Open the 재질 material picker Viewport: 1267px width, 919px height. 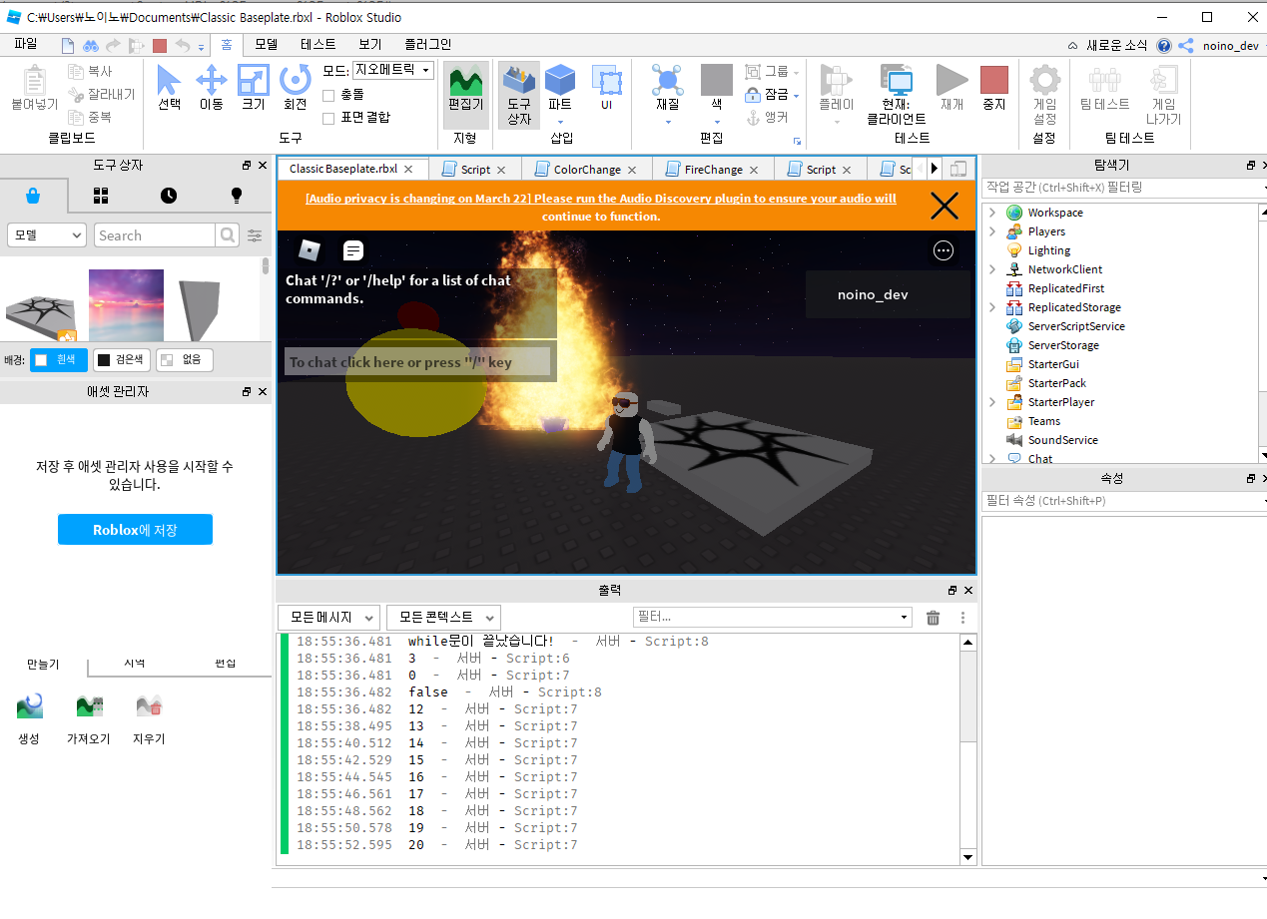(x=667, y=88)
